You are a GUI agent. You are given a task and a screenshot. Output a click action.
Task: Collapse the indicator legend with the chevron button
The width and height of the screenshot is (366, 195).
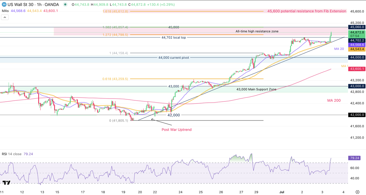click(x=5, y=17)
